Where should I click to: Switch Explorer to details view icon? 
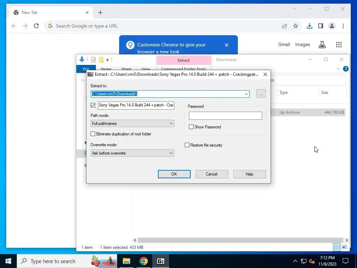(337, 247)
